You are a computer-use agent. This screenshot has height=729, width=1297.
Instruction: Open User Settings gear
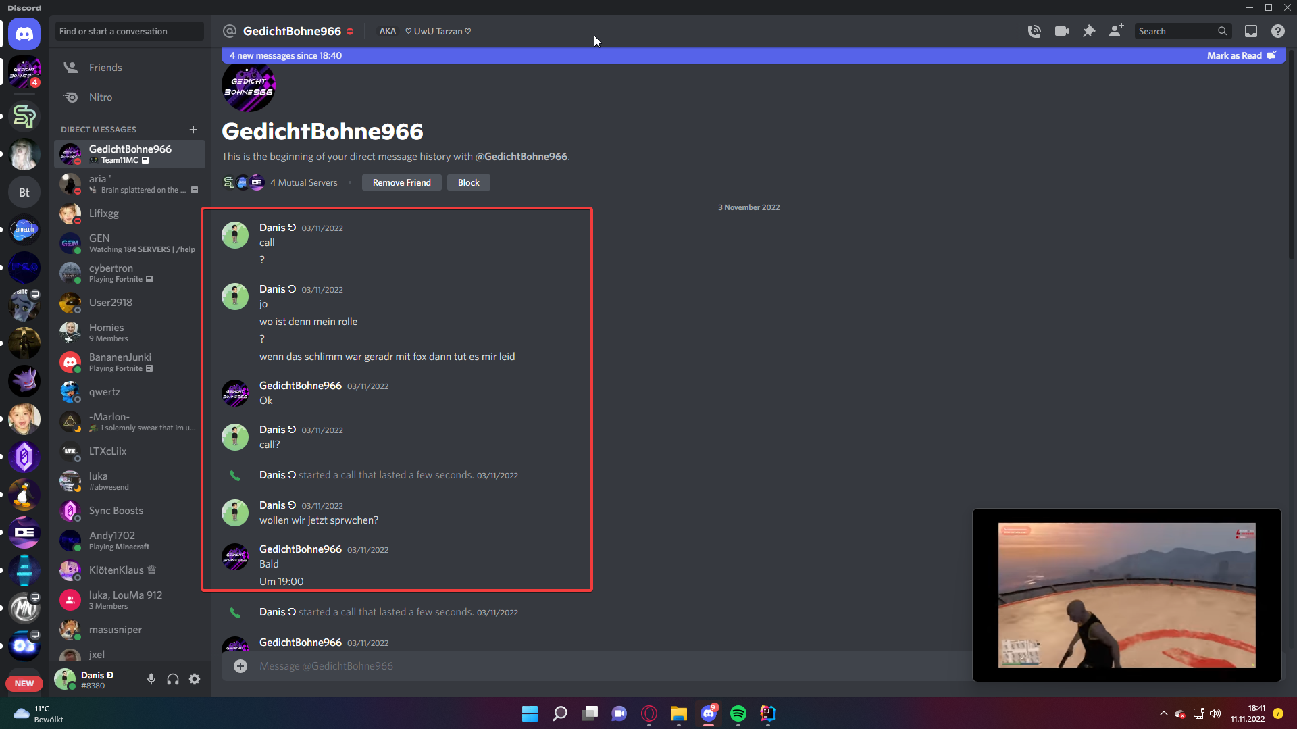coord(195,679)
